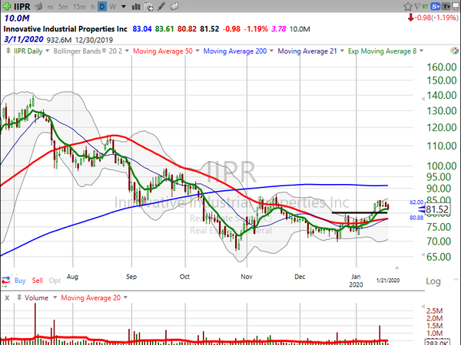
Task: Click the IIPR ticker symbol
Action: click(x=22, y=6)
